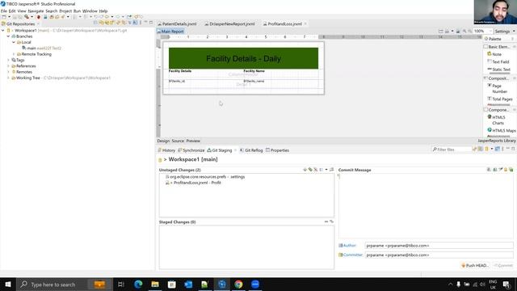517x291 pixels.
Task: Open the 100% zoom level combo box
Action: point(483,31)
